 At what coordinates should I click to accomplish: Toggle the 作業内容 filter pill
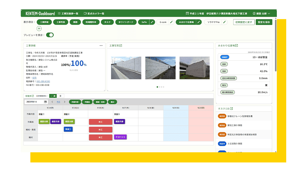point(75,102)
